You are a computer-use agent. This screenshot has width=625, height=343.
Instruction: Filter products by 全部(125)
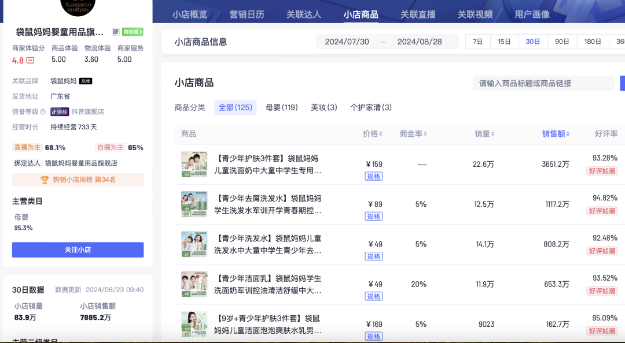235,107
